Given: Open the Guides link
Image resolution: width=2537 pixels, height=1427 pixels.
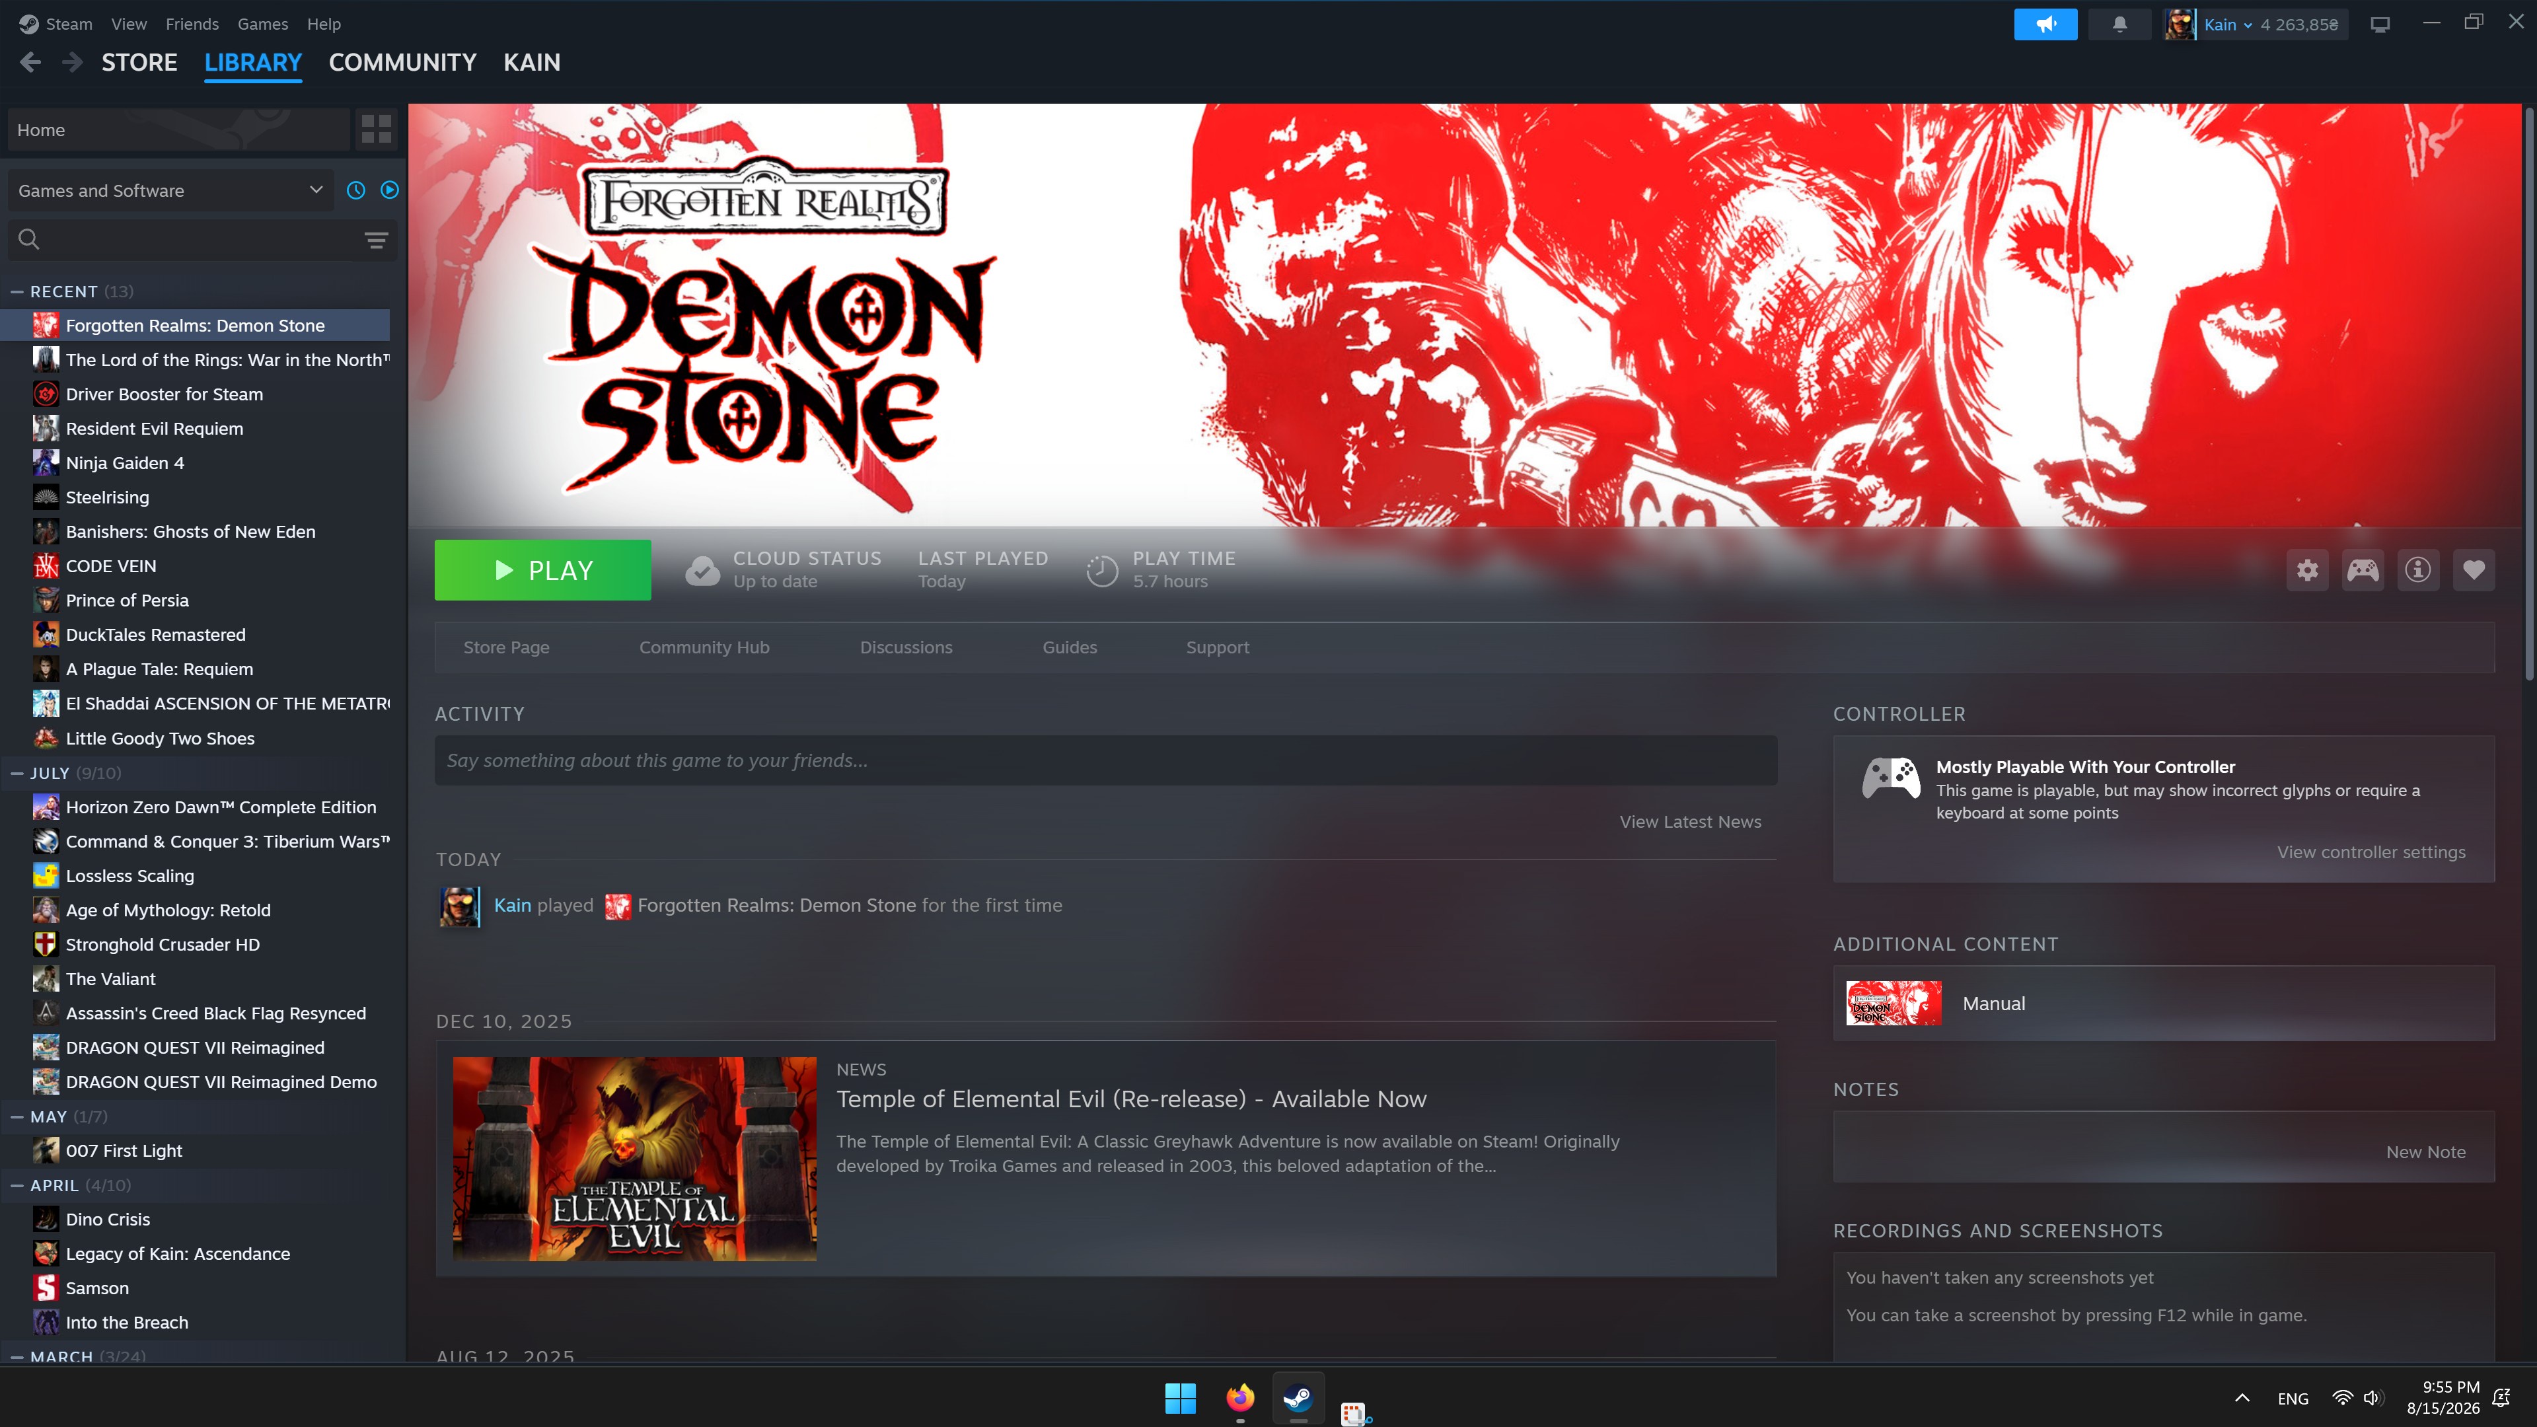Looking at the screenshot, I should [1070, 647].
